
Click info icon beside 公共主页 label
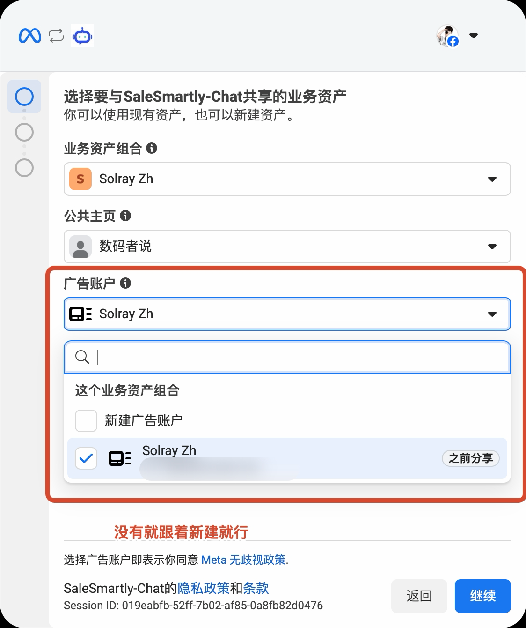click(125, 216)
